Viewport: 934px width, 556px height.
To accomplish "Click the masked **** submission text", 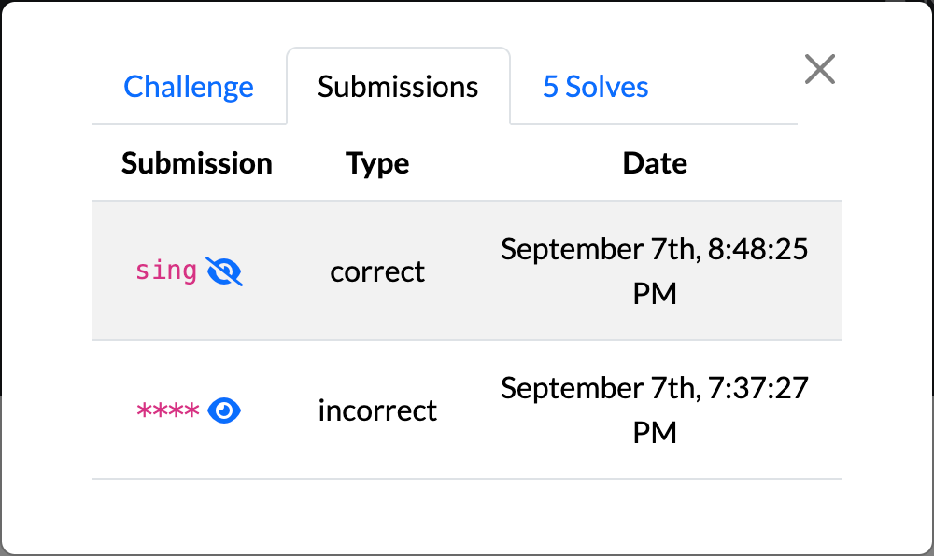I will pyautogui.click(x=168, y=410).
